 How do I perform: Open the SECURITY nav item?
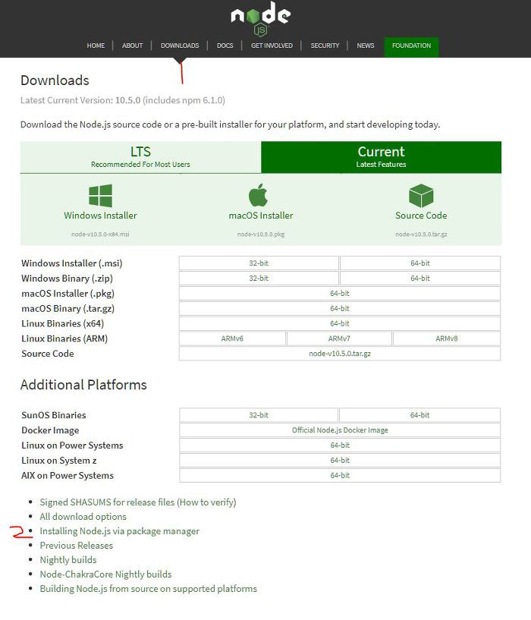coord(325,46)
